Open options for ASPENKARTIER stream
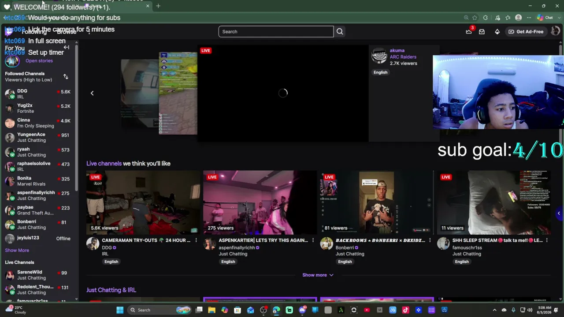Viewport: 564px width, 317px height. pos(313,240)
